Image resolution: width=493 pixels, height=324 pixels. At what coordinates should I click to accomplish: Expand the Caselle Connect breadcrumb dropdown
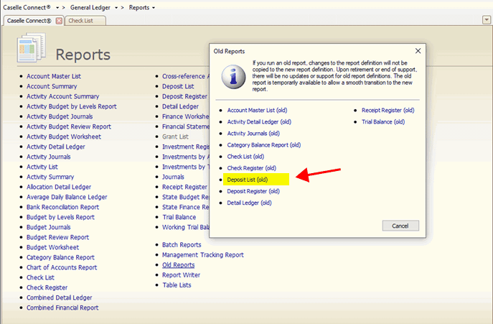pos(57,6)
